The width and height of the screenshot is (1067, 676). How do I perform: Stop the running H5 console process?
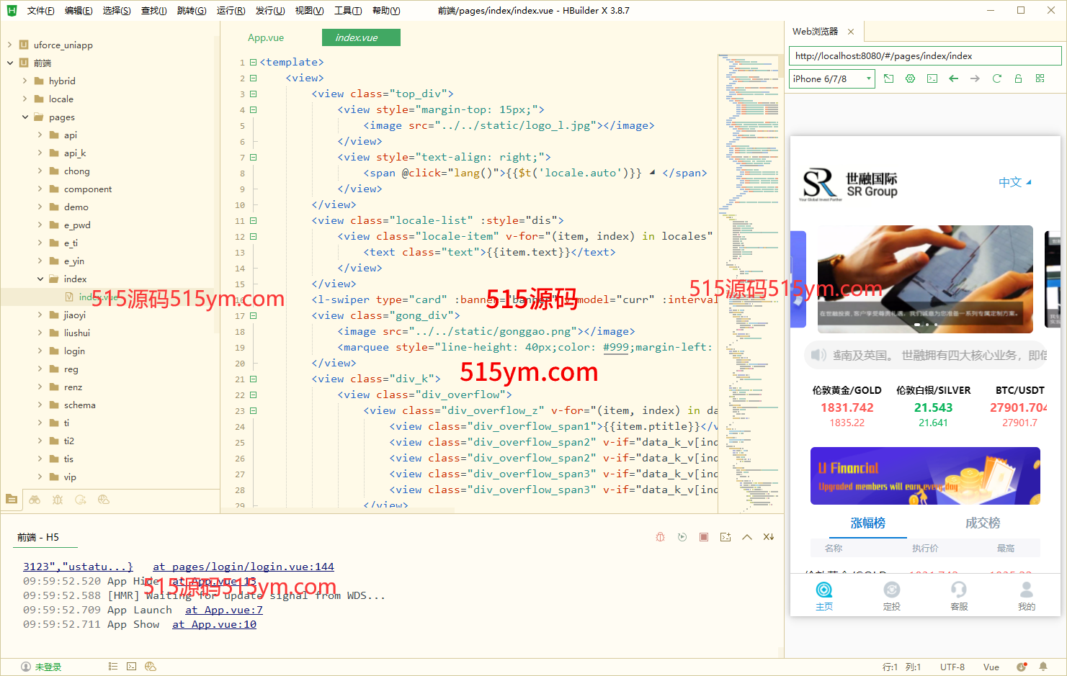pyautogui.click(x=704, y=537)
